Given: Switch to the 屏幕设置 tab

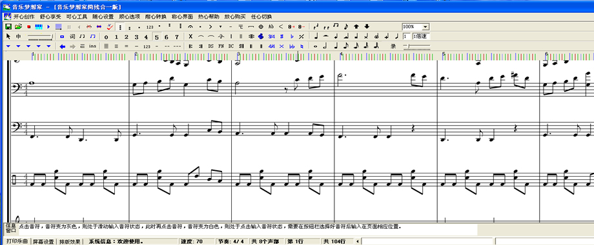Looking at the screenshot, I should pos(43,242).
